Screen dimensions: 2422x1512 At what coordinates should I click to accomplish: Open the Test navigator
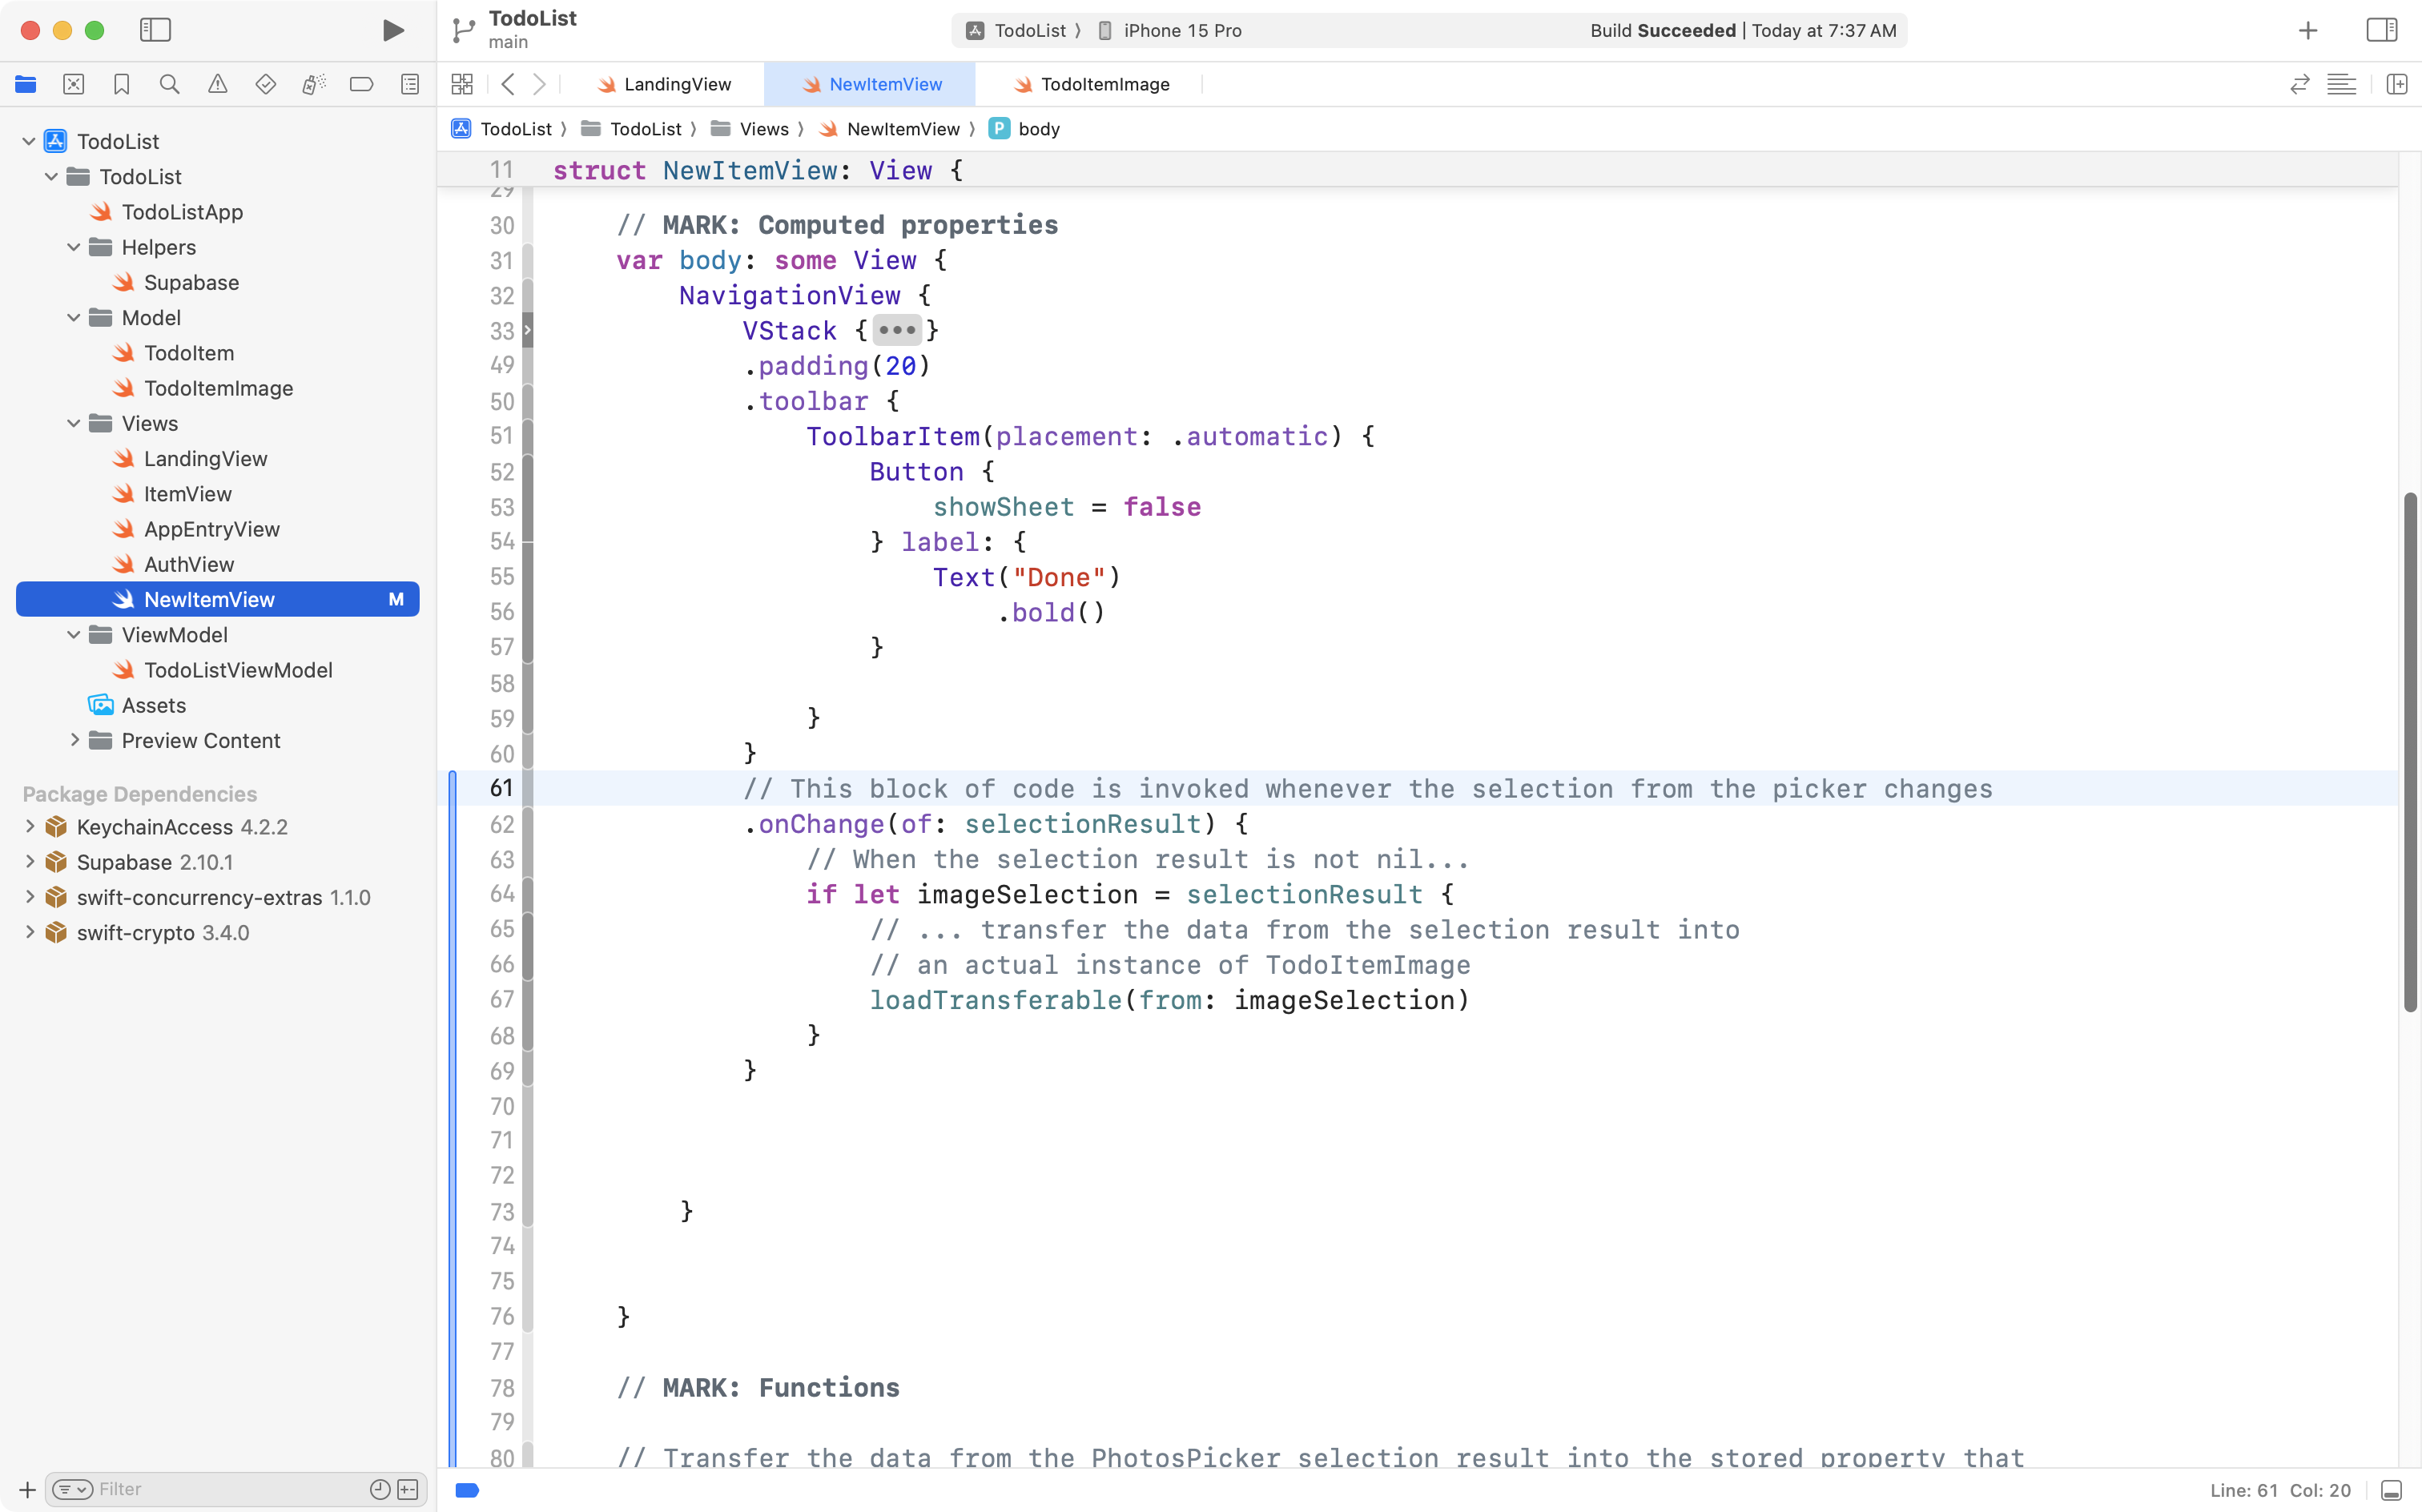[266, 84]
